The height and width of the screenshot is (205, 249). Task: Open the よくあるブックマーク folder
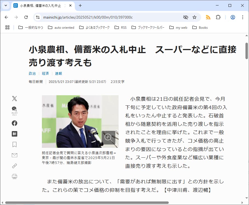pos(94,27)
